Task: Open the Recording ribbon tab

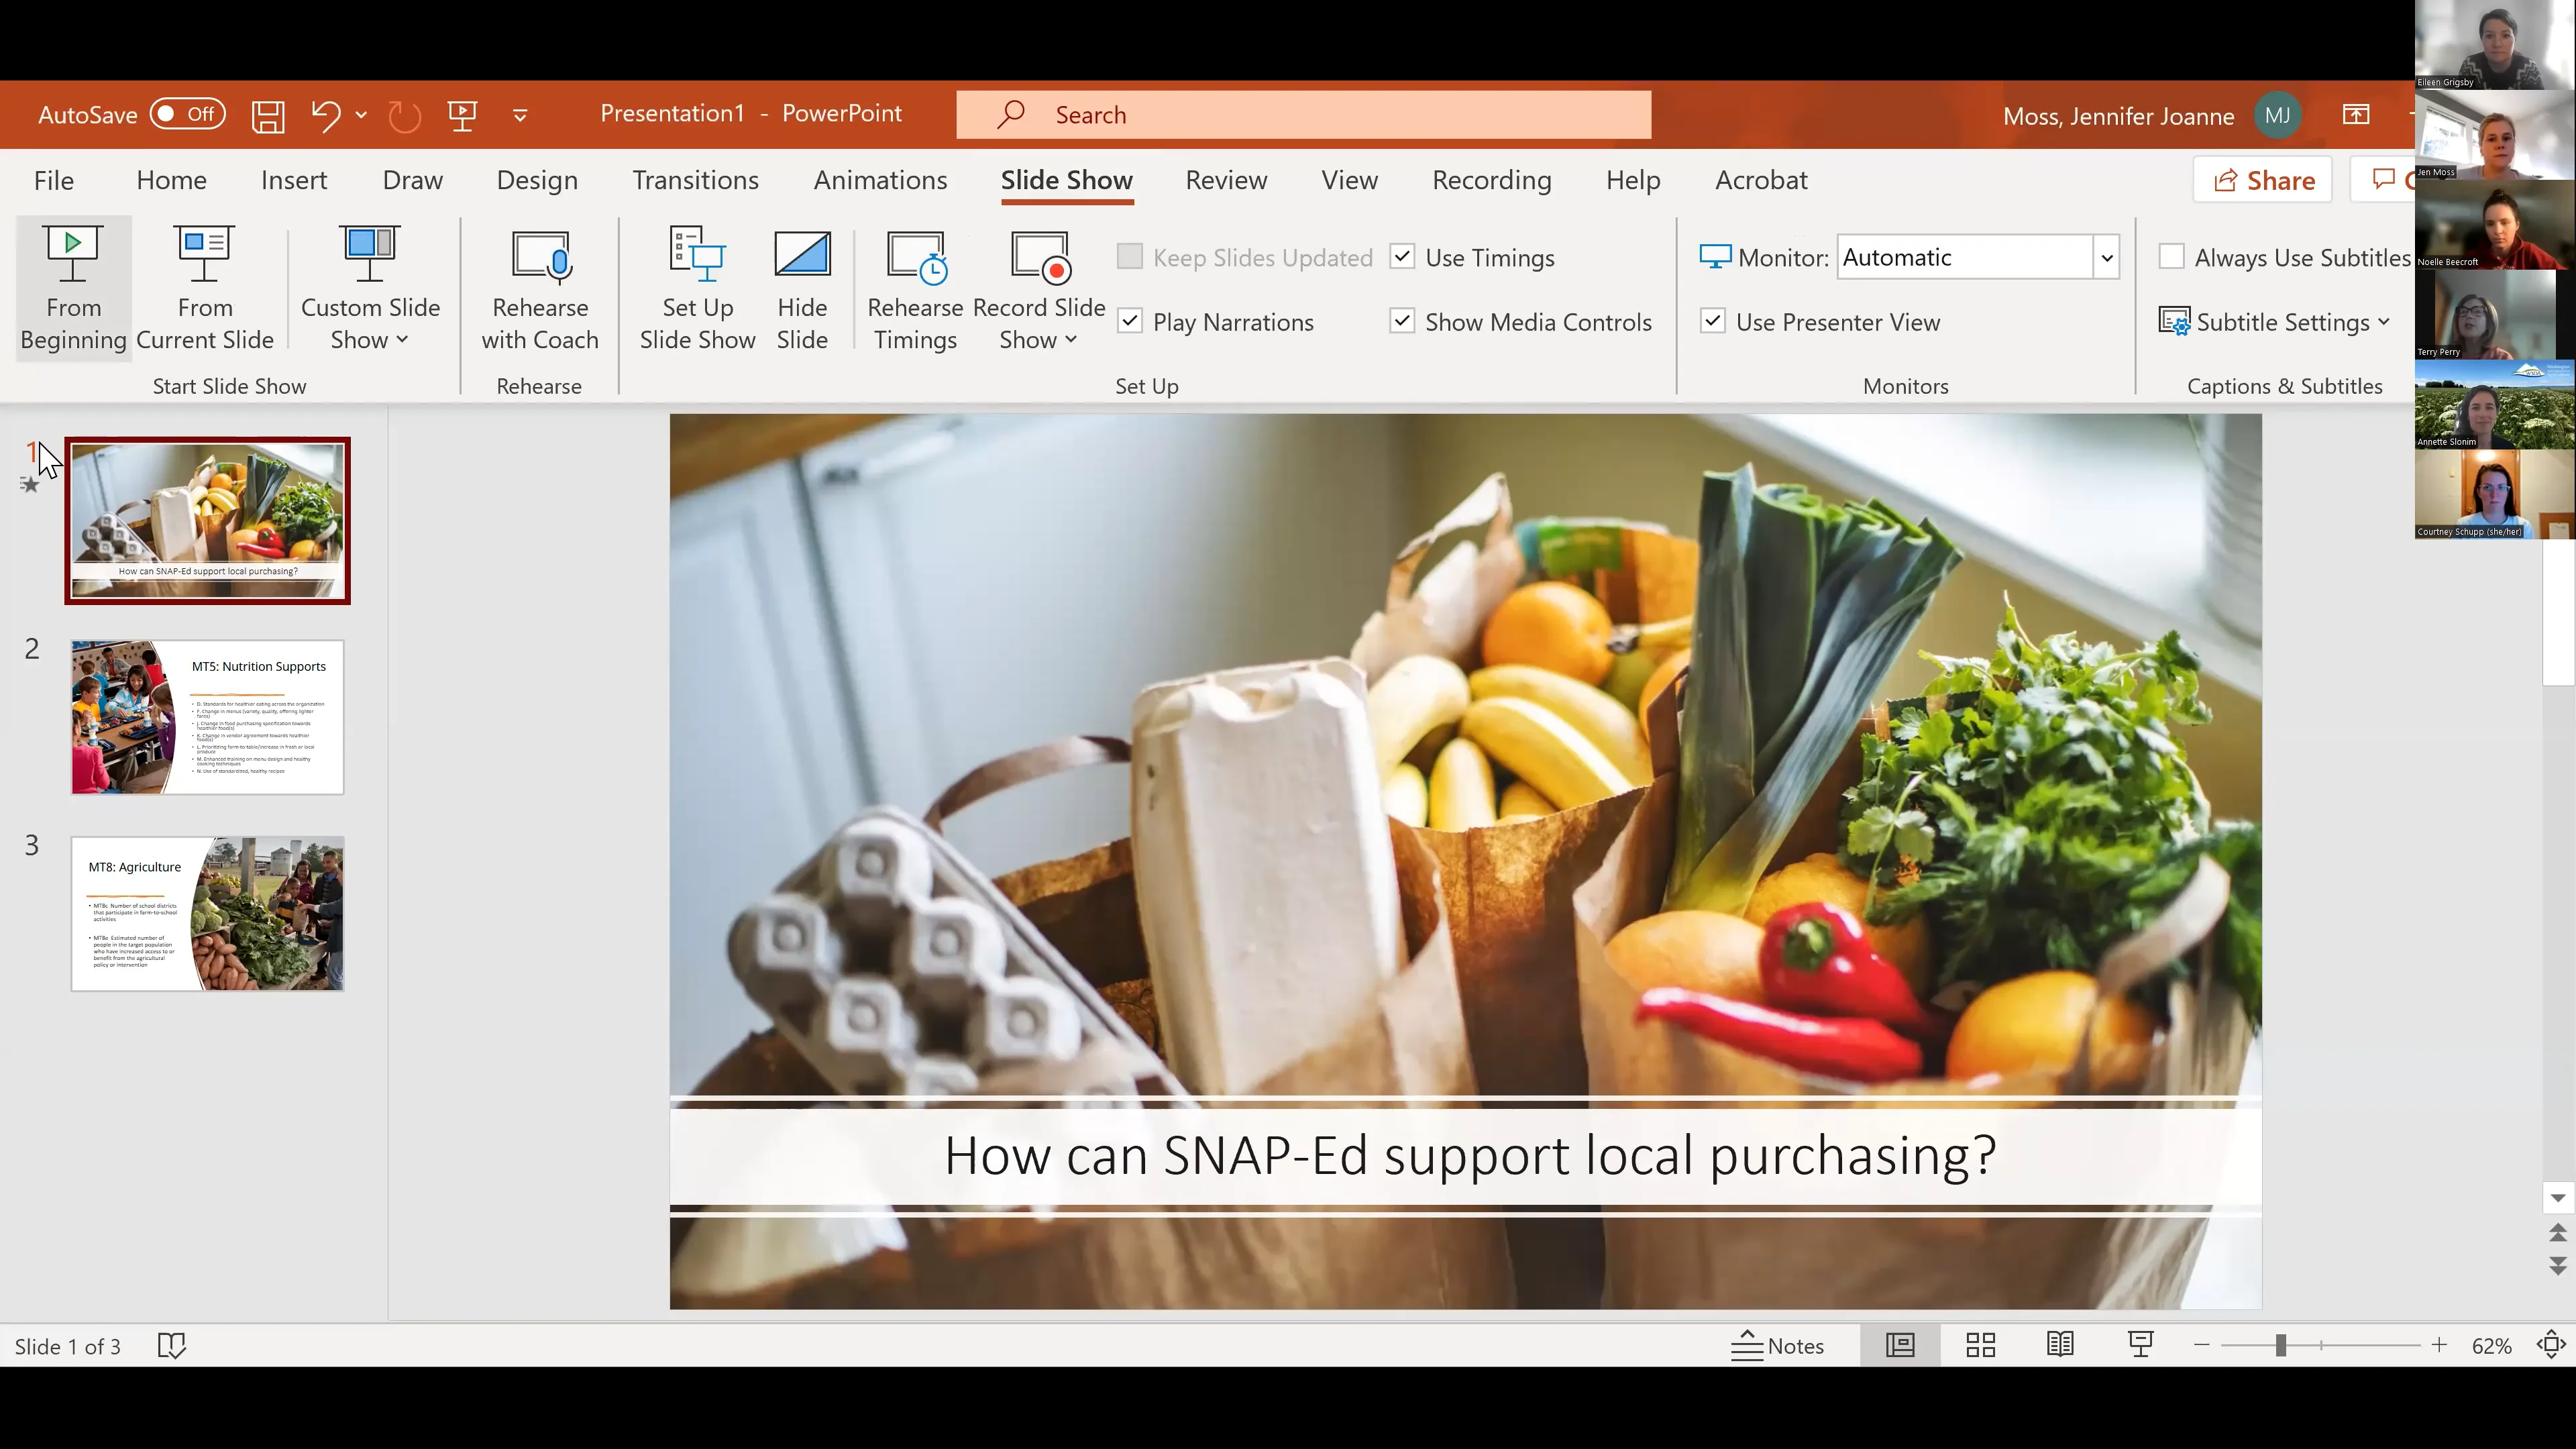Action: pyautogui.click(x=1491, y=180)
